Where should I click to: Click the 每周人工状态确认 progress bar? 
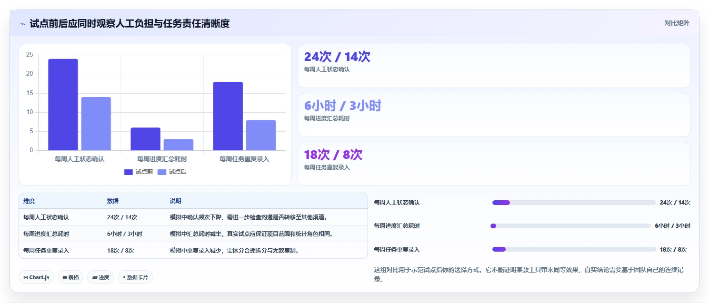[574, 203]
